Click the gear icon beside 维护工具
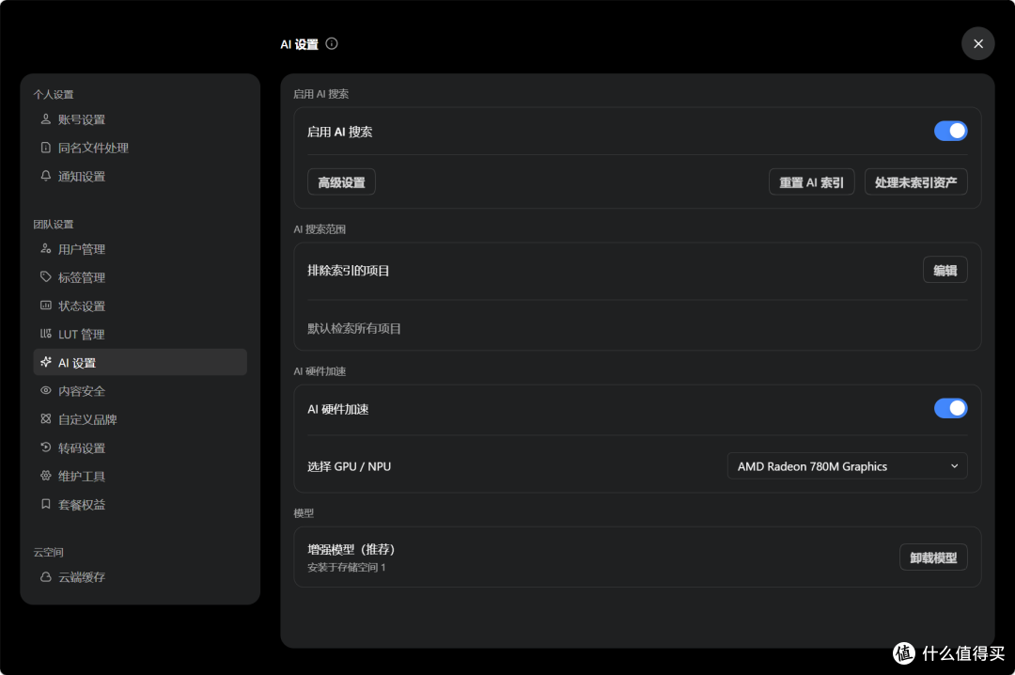 [45, 476]
